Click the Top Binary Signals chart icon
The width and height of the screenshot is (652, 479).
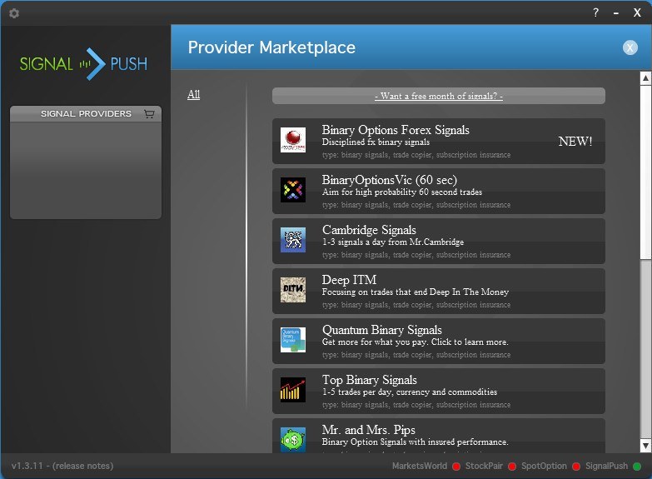(293, 390)
